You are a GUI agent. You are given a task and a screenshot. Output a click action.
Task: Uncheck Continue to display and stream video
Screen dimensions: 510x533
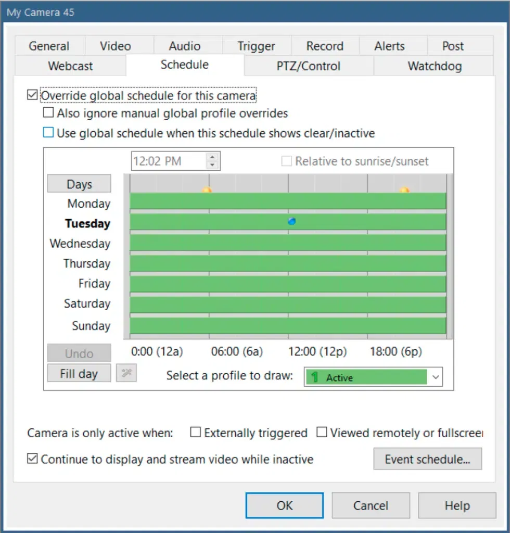coord(32,460)
